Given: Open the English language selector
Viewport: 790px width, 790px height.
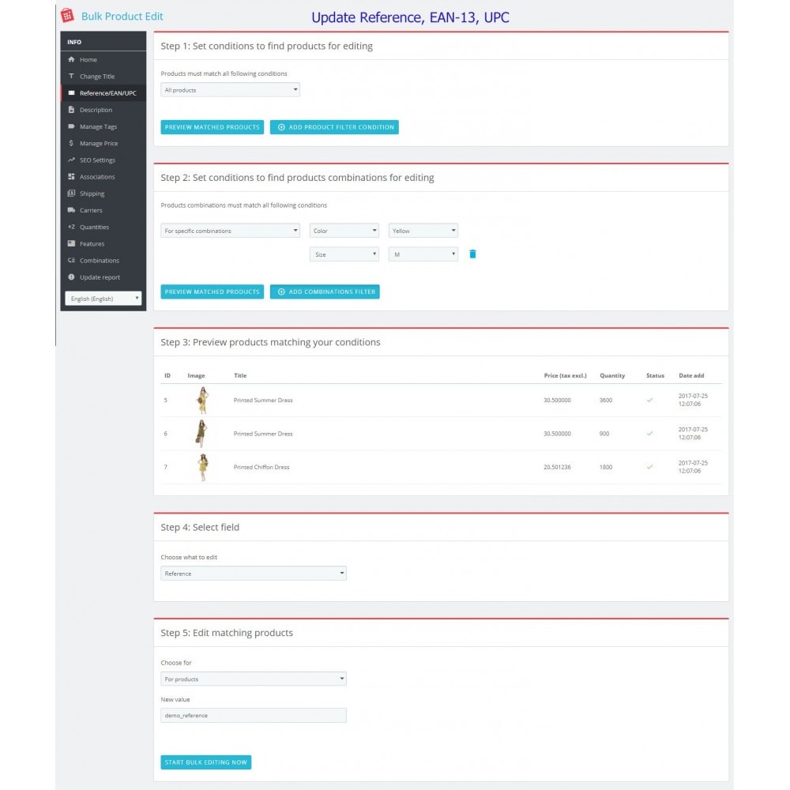Looking at the screenshot, I should (103, 299).
